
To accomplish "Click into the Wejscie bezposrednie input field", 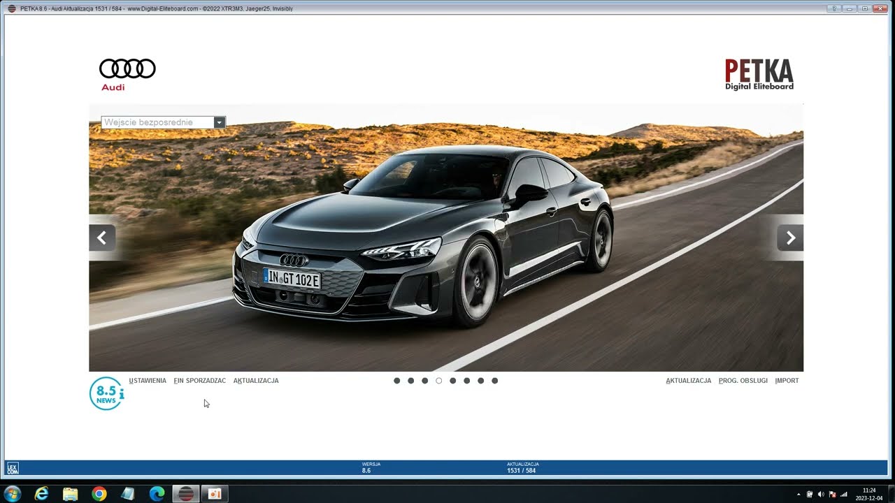I will click(157, 122).
